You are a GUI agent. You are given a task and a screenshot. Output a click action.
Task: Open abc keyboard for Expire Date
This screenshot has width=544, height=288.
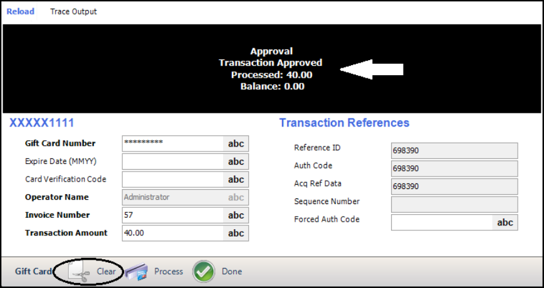(236, 162)
